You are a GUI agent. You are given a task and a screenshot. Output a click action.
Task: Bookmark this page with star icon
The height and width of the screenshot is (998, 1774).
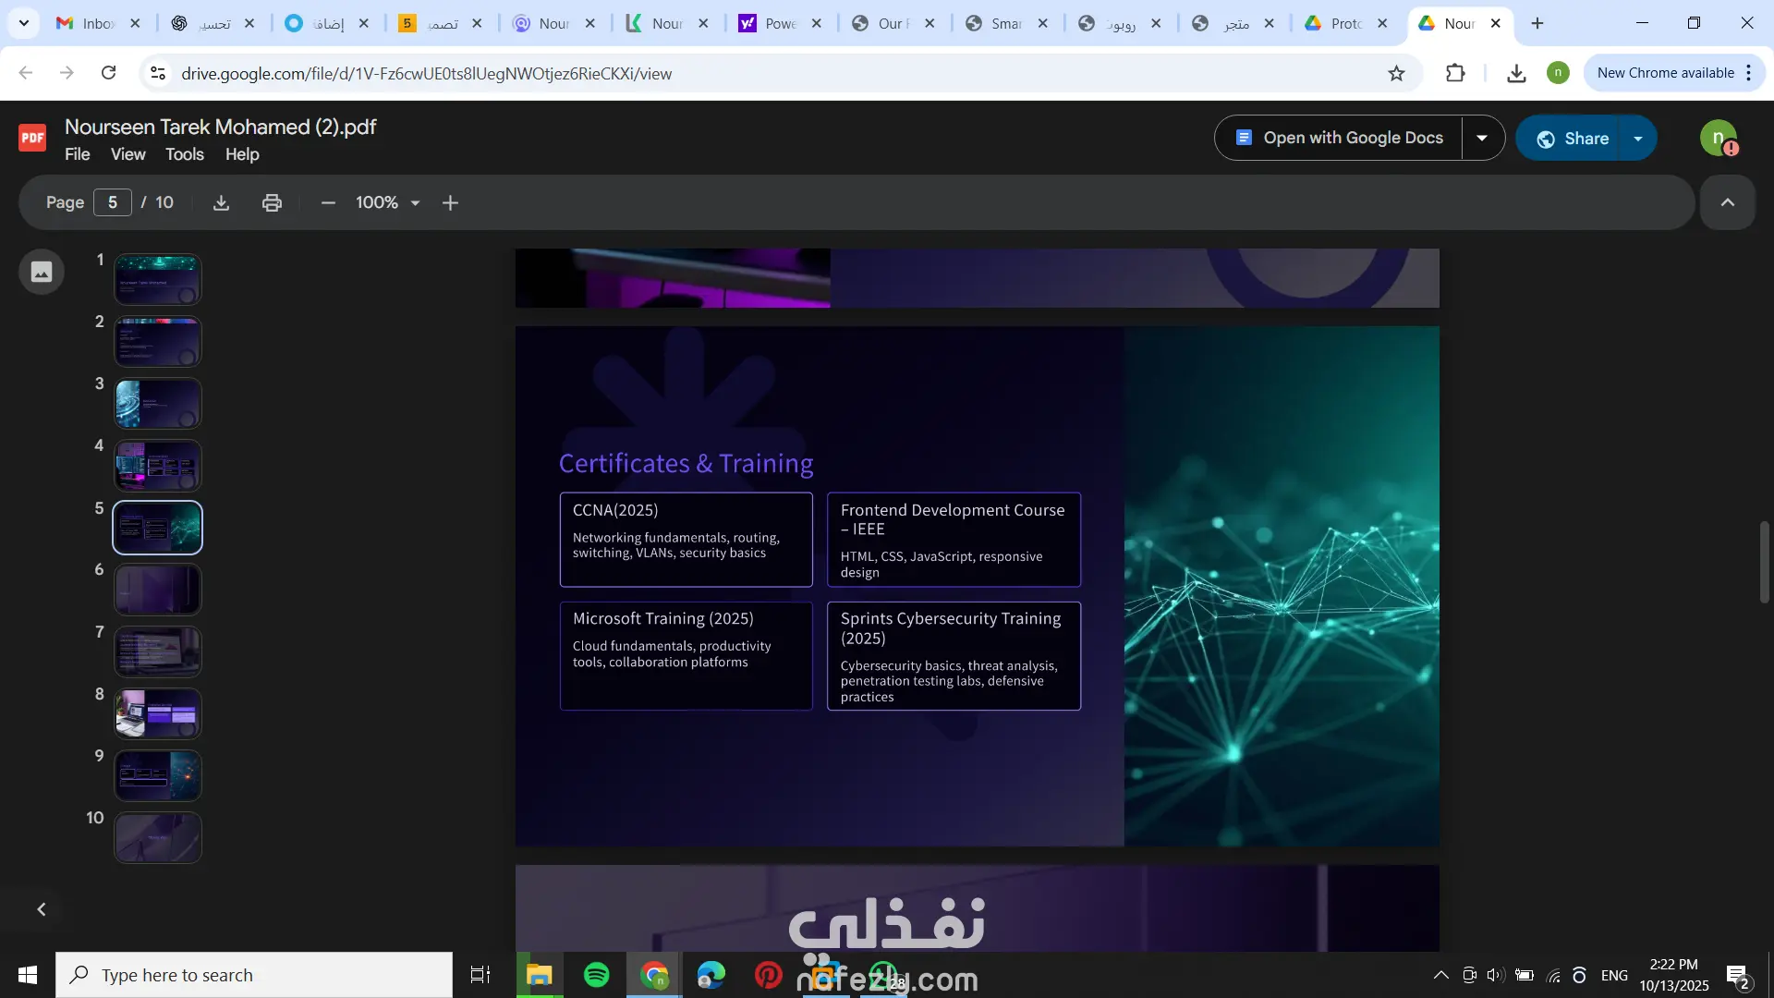pos(1396,73)
